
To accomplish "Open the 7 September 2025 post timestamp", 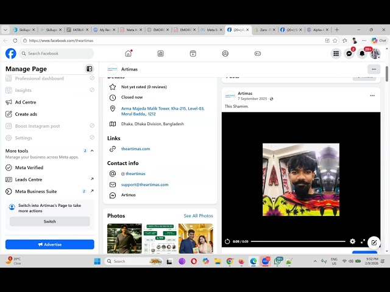I will [x=252, y=99].
